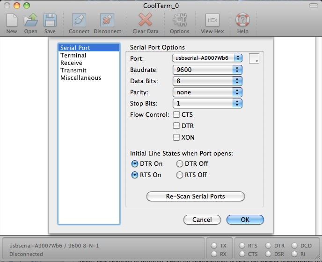322x262 pixels.
Task: Select Terminal category in options list
Action: 89,55
